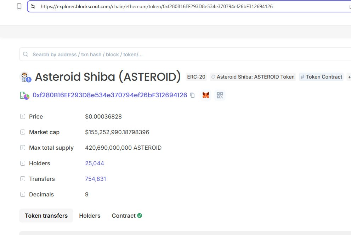351x235 pixels.
Task: Click the Asteroid Shiba token logo
Action: pos(26,77)
